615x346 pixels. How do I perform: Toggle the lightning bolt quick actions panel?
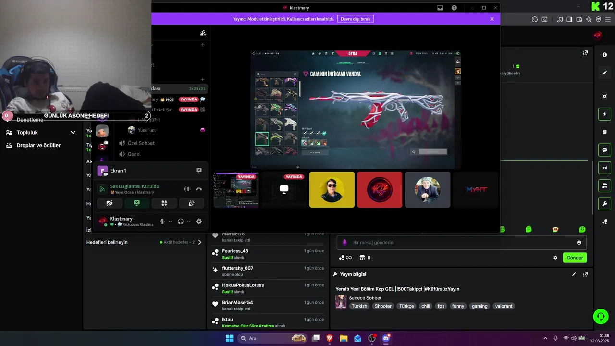tap(604, 114)
